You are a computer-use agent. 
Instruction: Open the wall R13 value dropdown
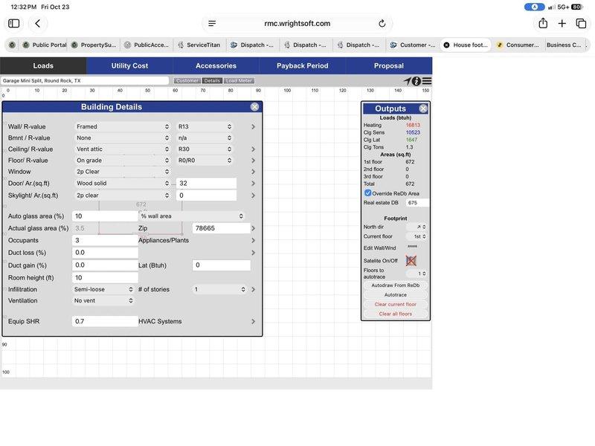(205, 126)
